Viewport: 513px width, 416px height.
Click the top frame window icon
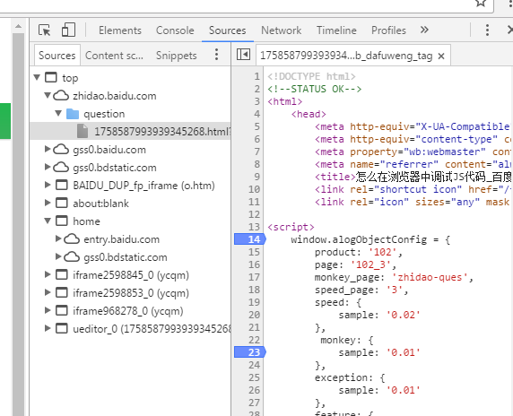(x=51, y=77)
